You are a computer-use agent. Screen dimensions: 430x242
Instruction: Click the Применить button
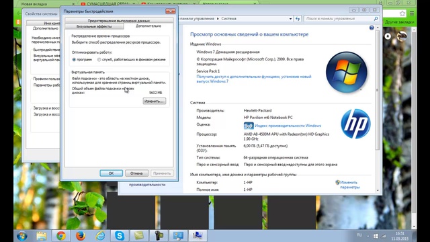click(x=162, y=173)
